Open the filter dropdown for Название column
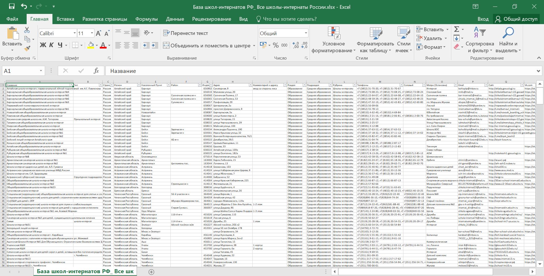This screenshot has height=276, width=544. pos(71,85)
